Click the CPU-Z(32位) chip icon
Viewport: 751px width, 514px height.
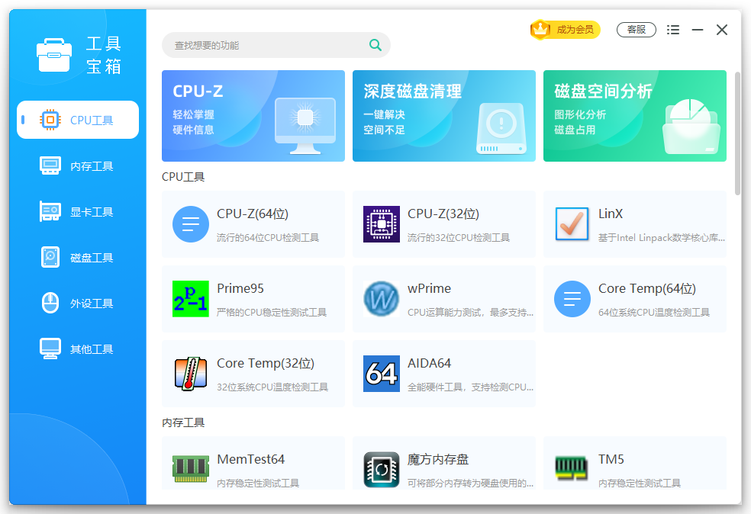[382, 224]
